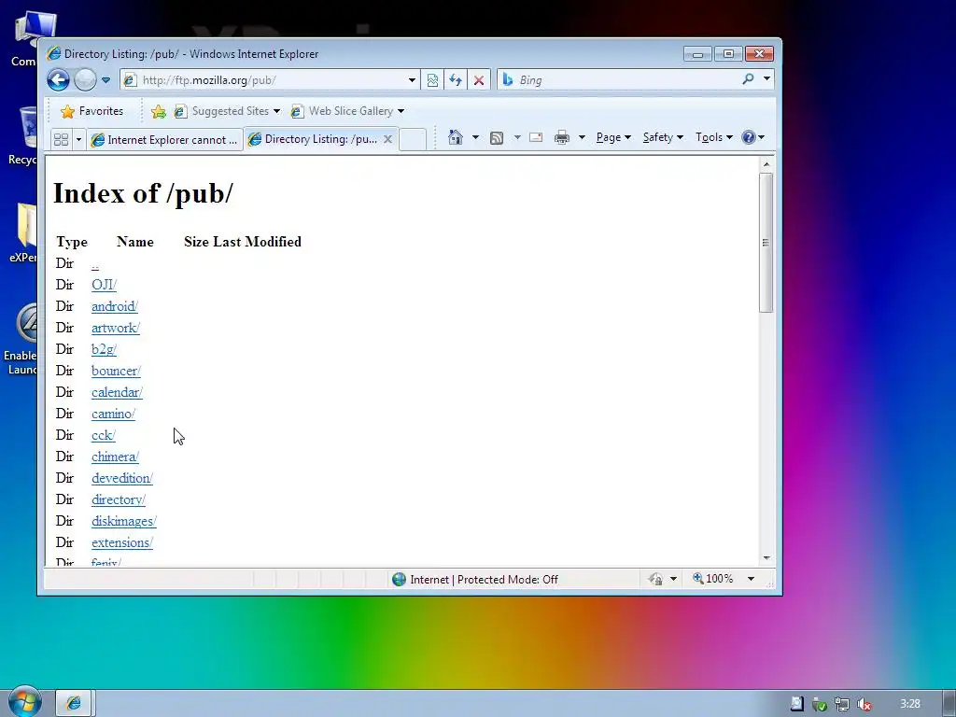Click the address bar URL field
Screen dimensions: 956x717
point(268,80)
